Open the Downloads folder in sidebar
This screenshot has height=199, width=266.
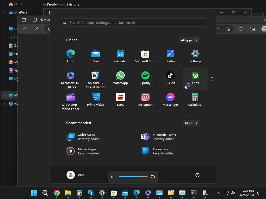pos(13,37)
